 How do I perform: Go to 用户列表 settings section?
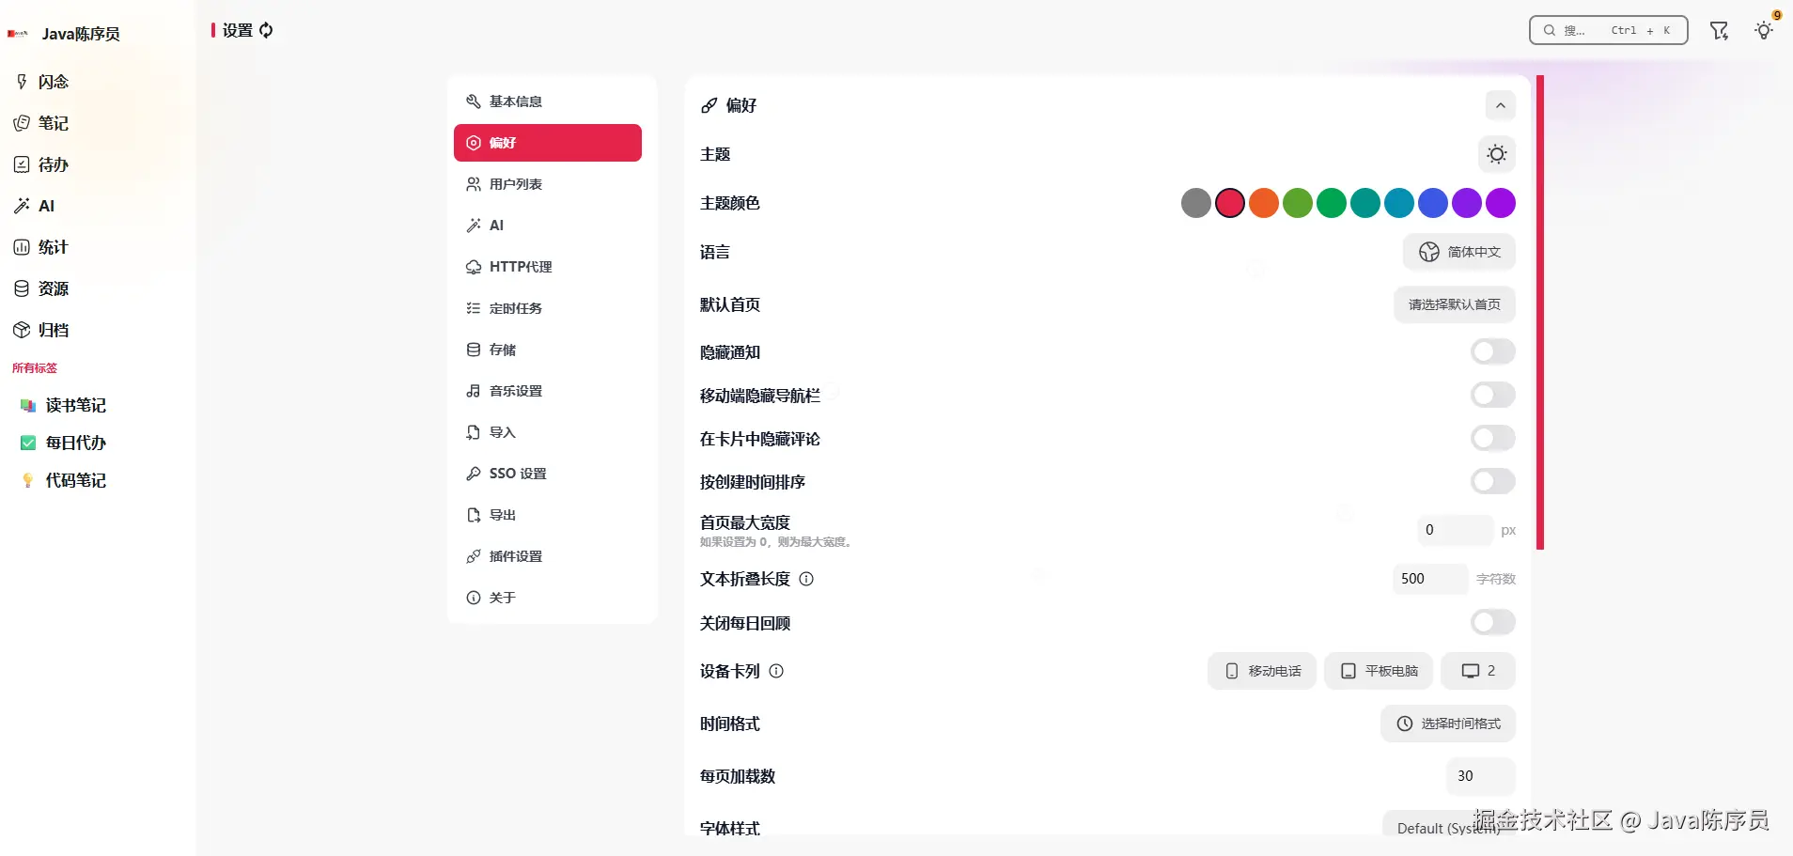pos(548,184)
